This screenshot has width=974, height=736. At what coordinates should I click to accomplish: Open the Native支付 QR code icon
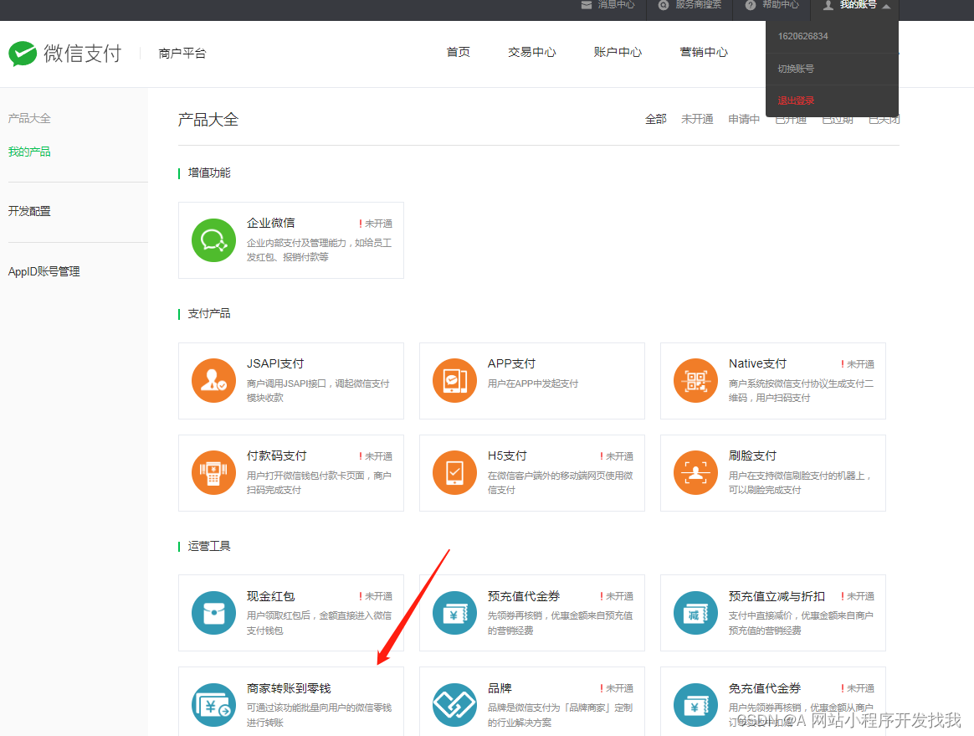[x=695, y=380]
